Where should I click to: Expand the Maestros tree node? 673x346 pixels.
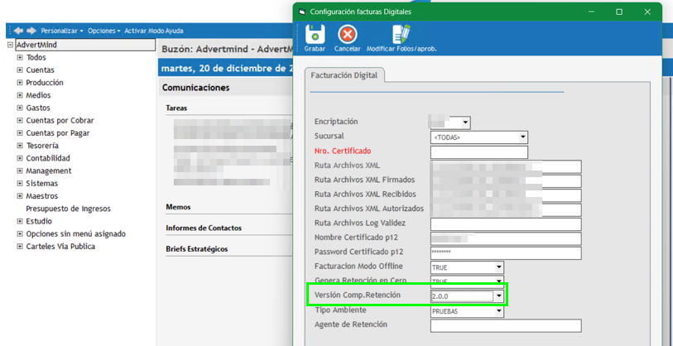(x=20, y=196)
